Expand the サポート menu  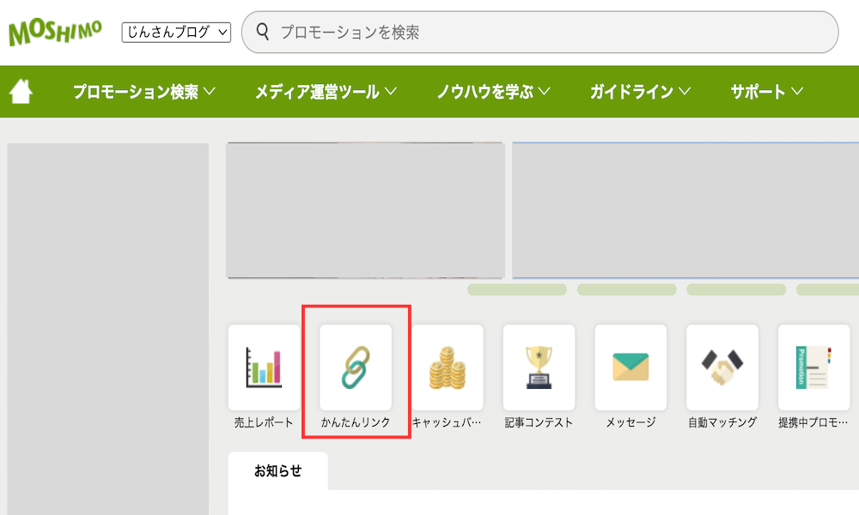[766, 91]
